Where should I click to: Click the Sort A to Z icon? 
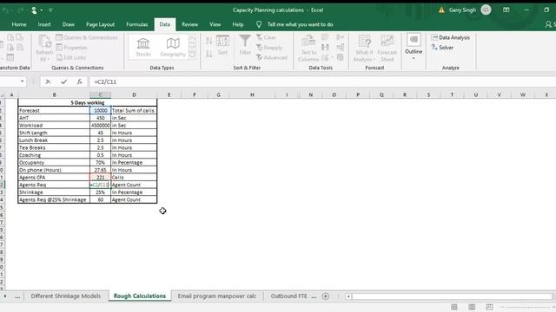(x=208, y=41)
